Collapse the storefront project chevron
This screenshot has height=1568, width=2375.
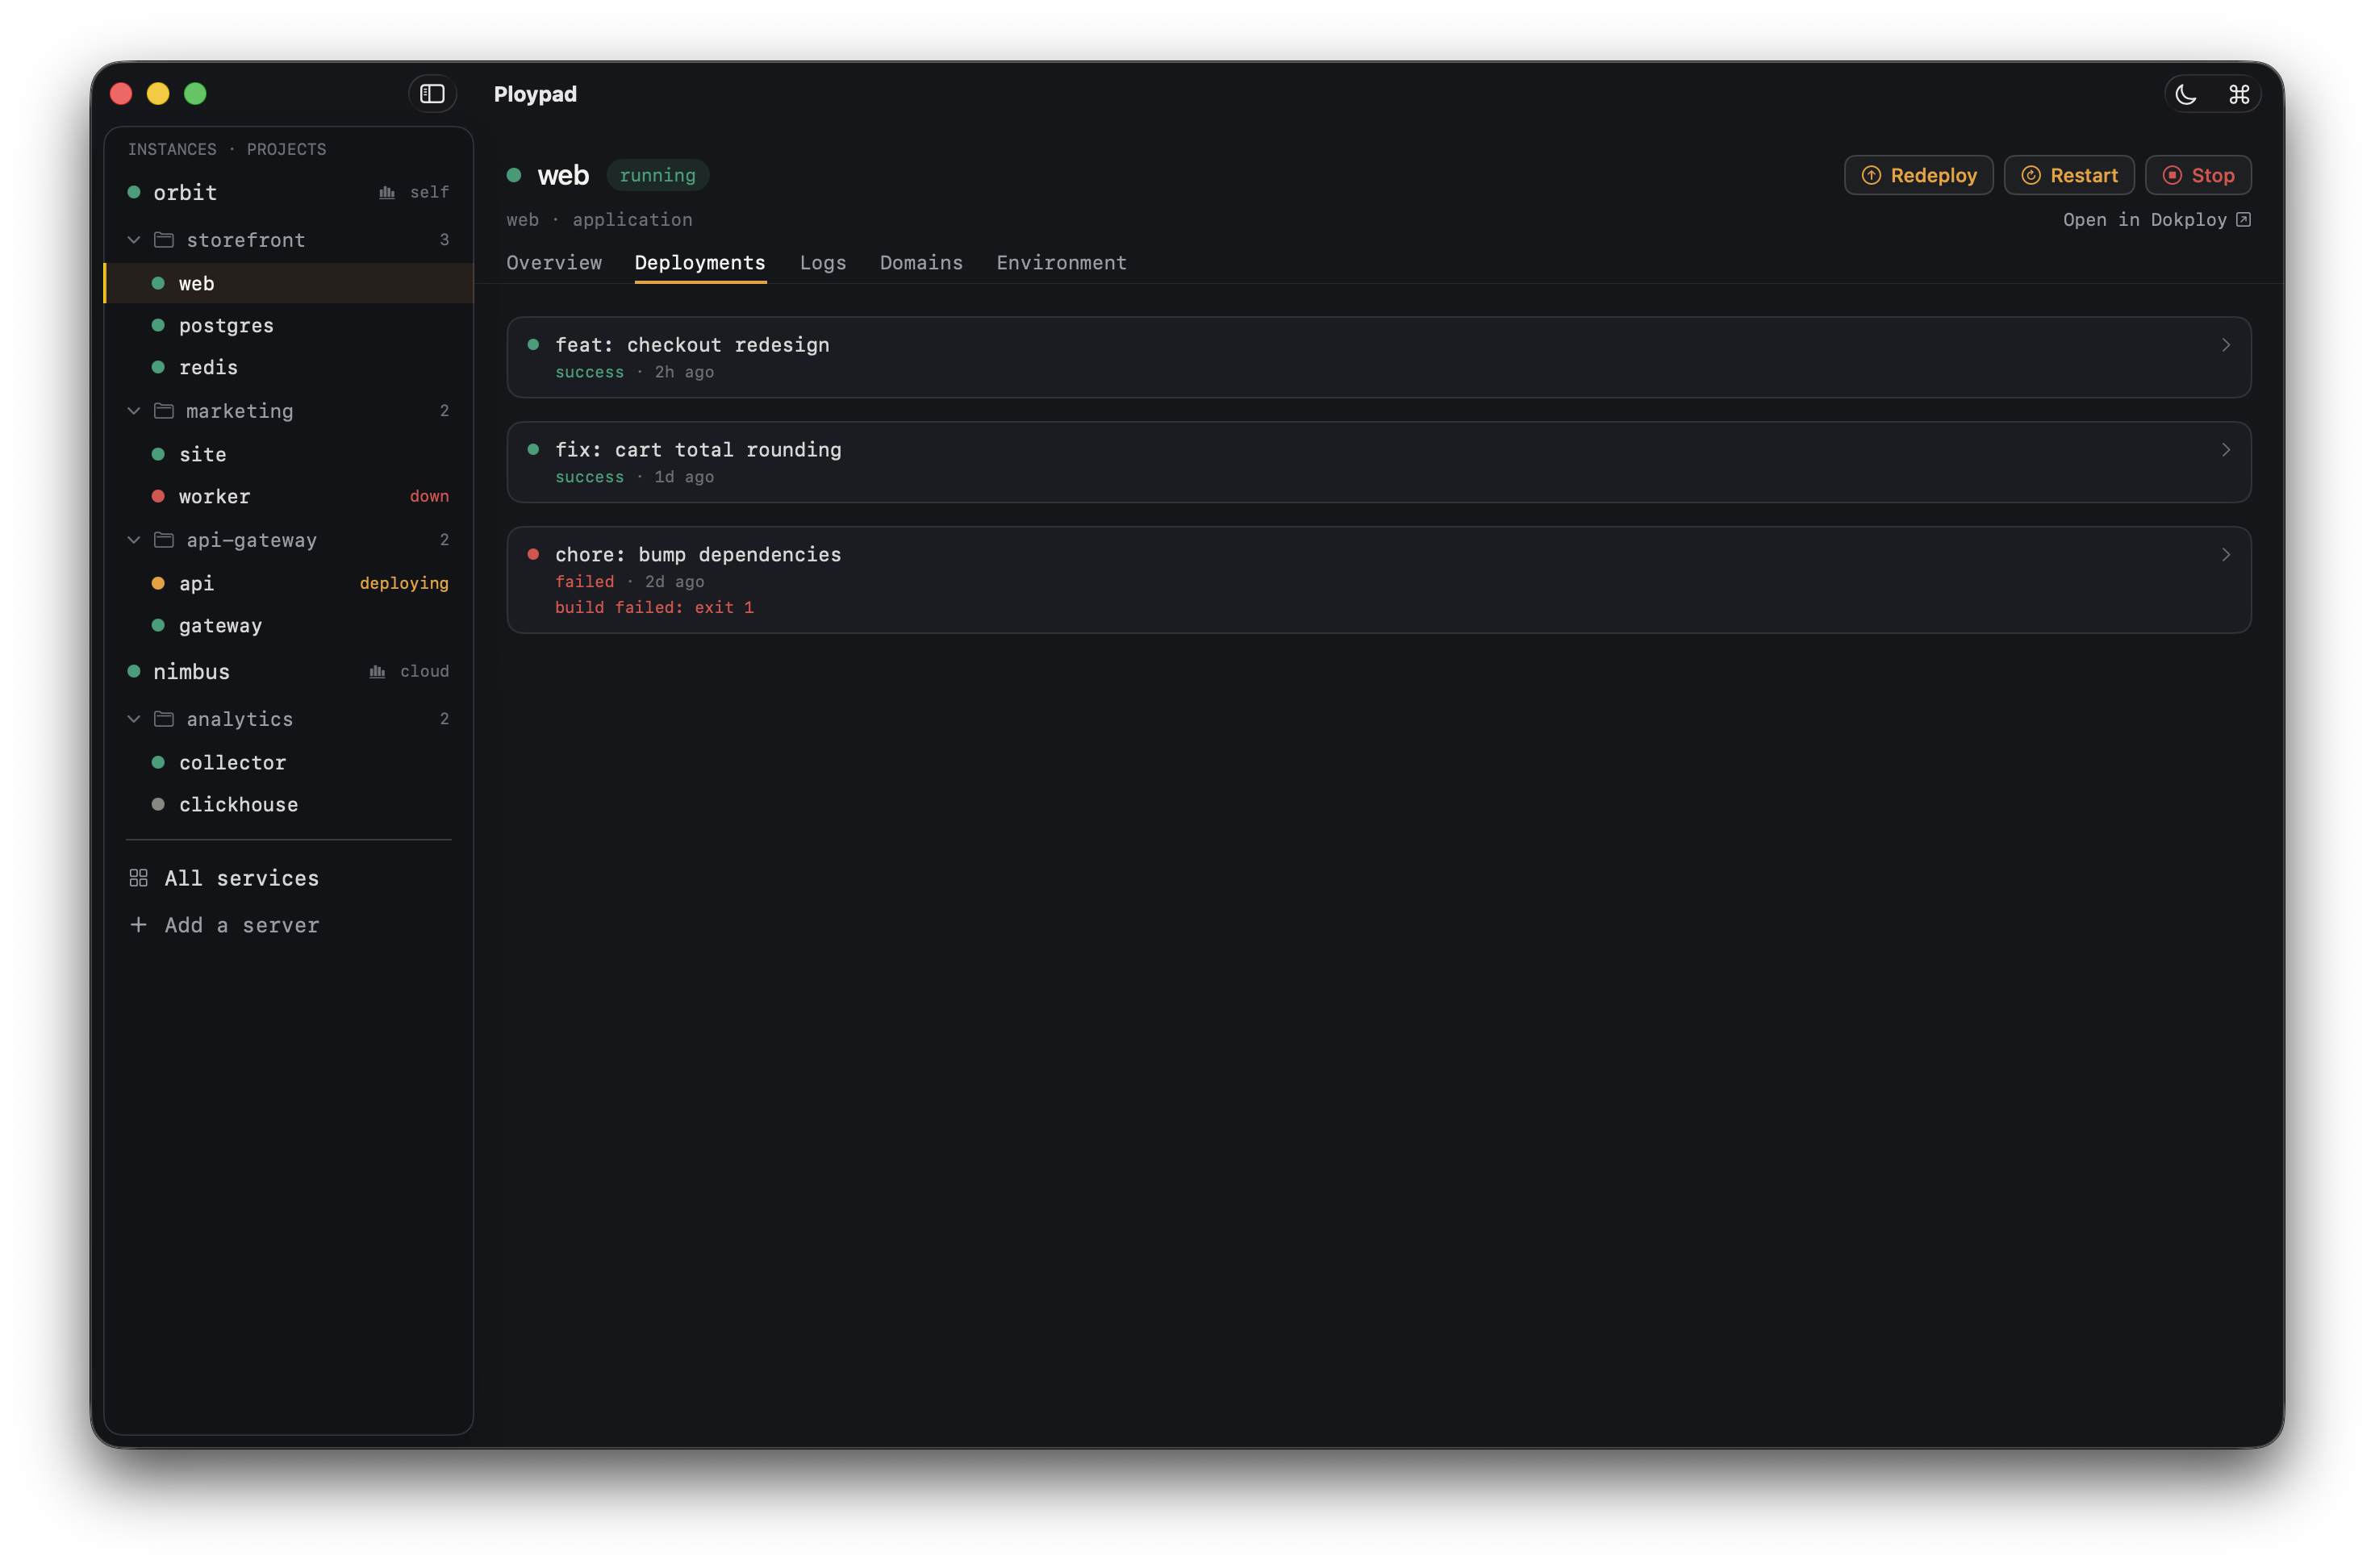[134, 240]
